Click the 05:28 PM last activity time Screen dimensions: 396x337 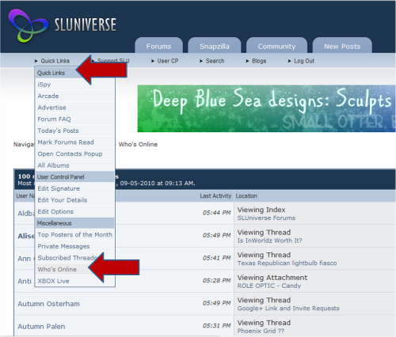[217, 281]
